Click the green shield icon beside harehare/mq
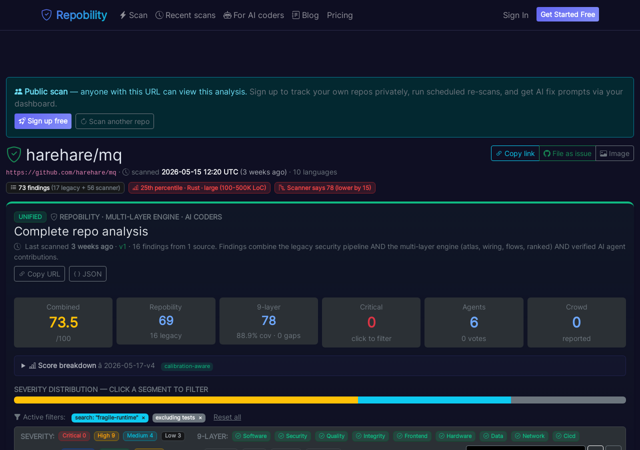 [14, 154]
